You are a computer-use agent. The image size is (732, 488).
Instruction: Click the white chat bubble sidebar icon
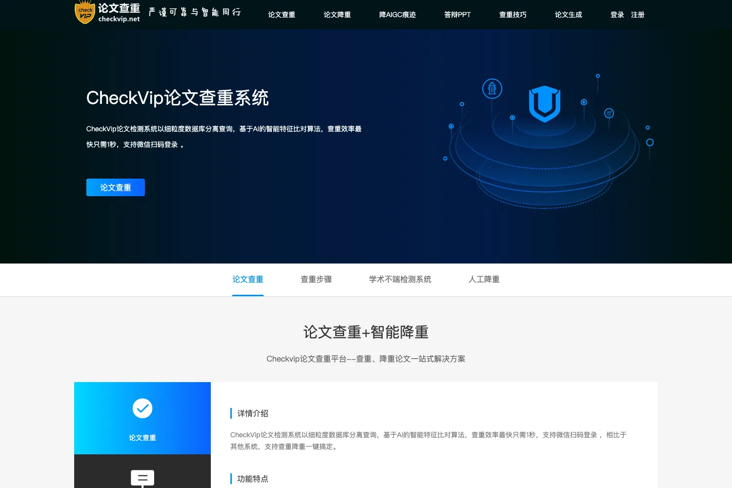point(142,479)
